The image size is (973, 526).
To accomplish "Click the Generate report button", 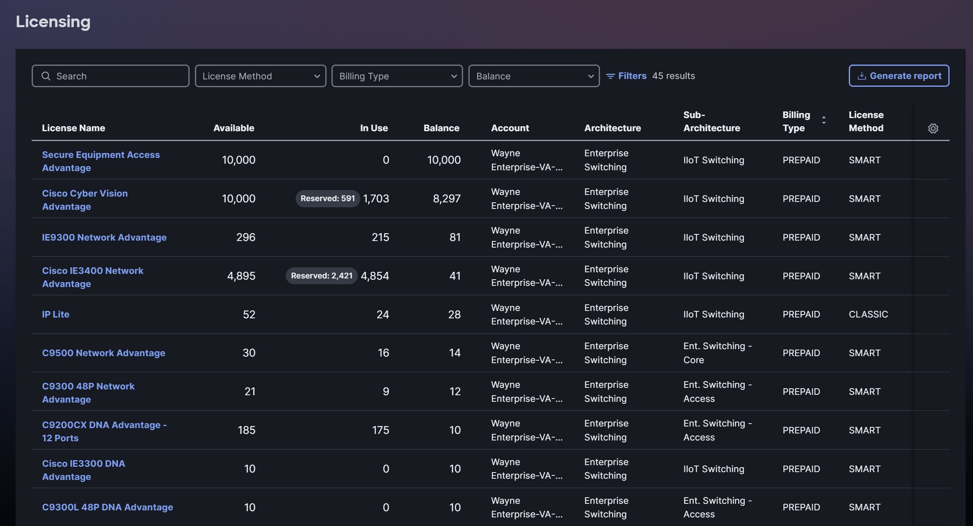I will pyautogui.click(x=899, y=76).
